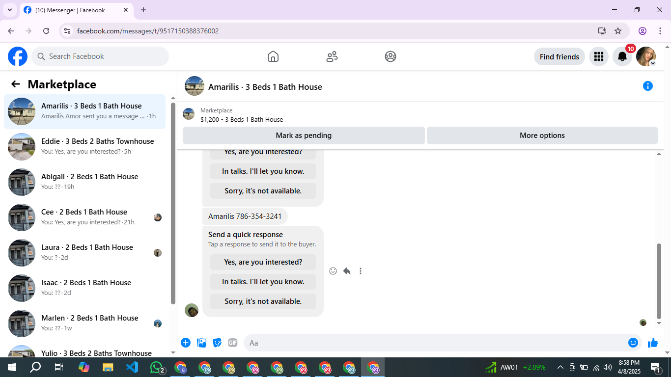Open the tab search dropdown arrow
The width and height of the screenshot is (671, 377).
coord(10,10)
